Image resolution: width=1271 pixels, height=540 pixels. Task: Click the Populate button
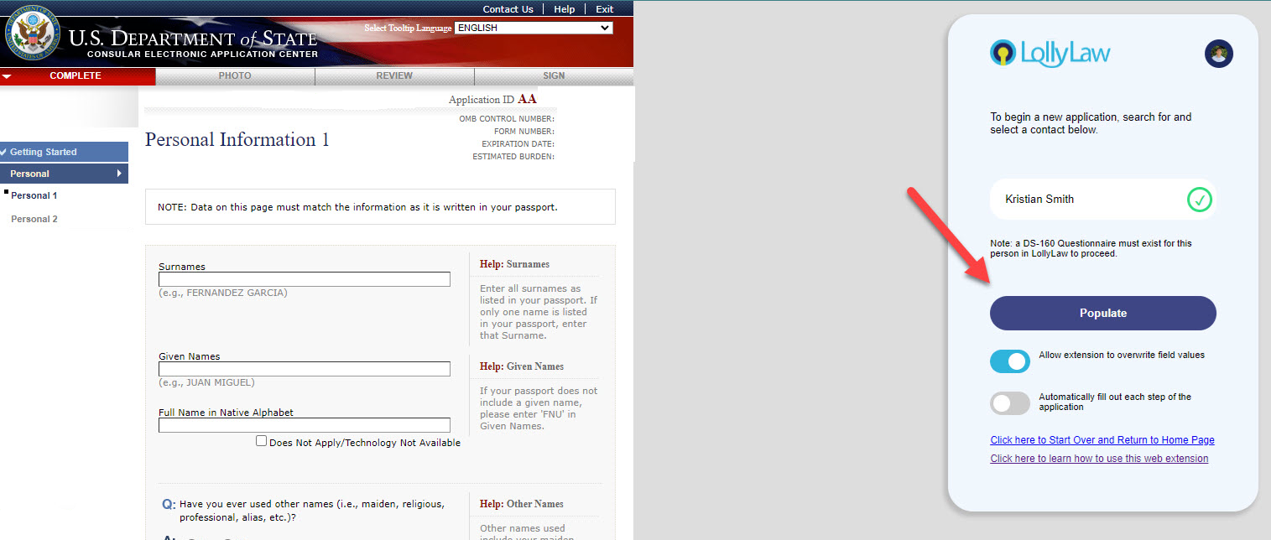point(1102,313)
